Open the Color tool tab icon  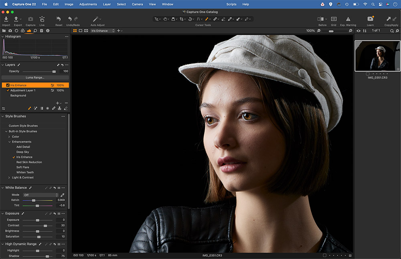pos(23,31)
